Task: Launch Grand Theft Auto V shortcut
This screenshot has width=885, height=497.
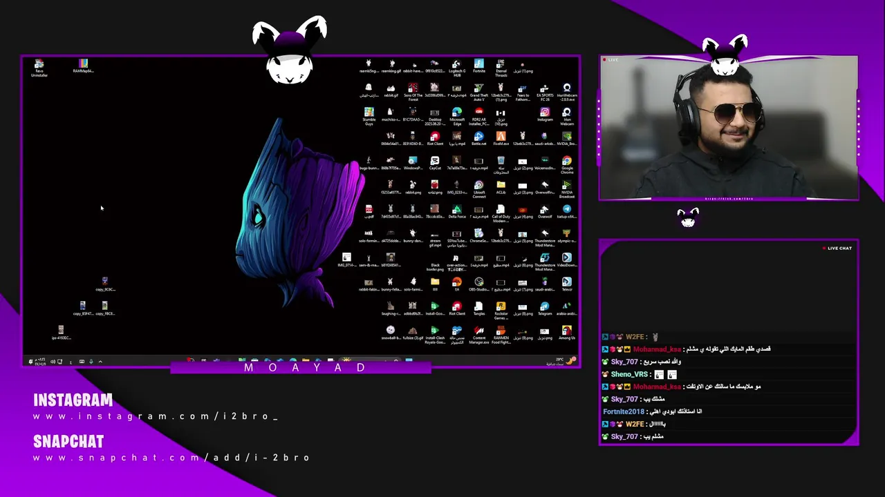Action: [x=478, y=92]
